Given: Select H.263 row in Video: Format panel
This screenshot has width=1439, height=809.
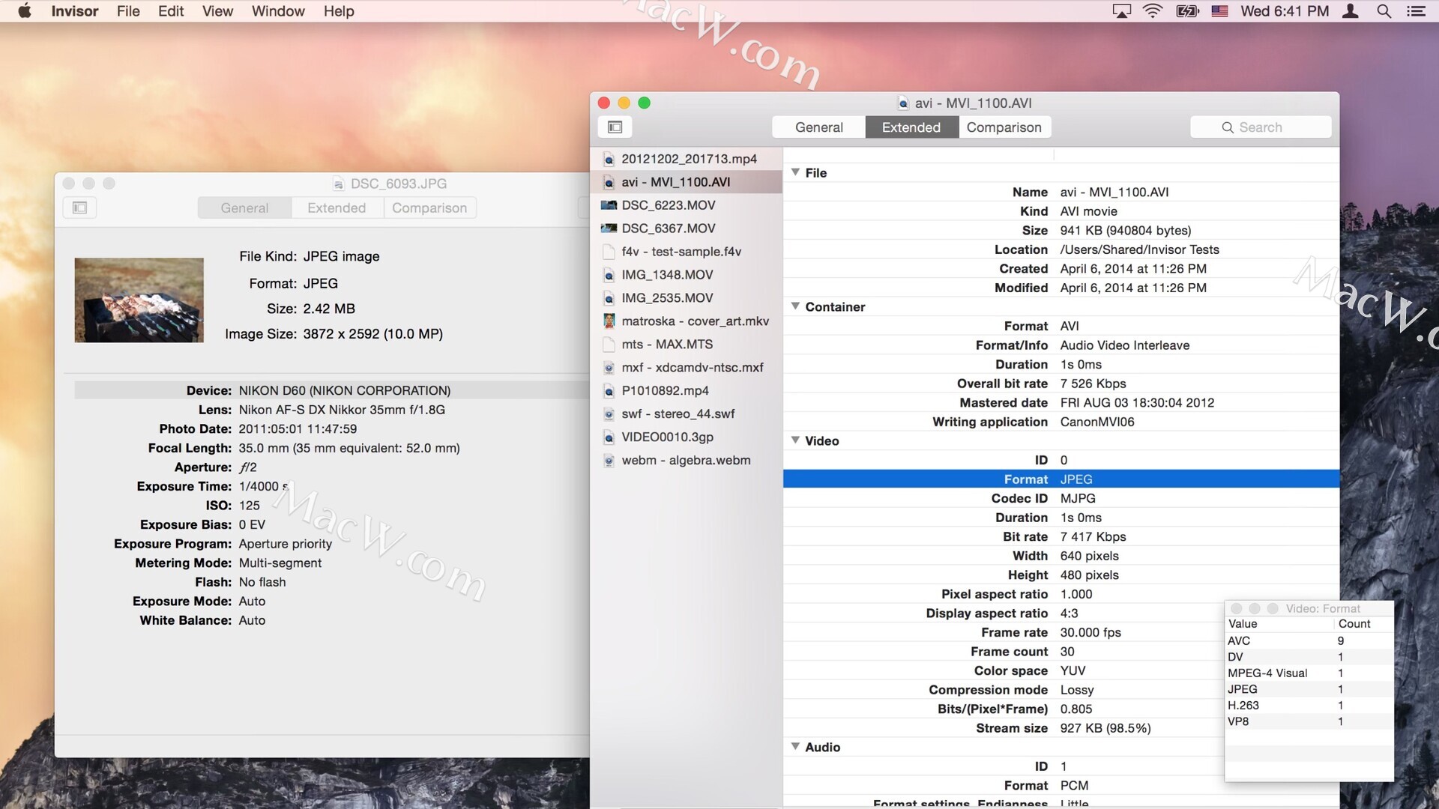Looking at the screenshot, I should pyautogui.click(x=1309, y=706).
